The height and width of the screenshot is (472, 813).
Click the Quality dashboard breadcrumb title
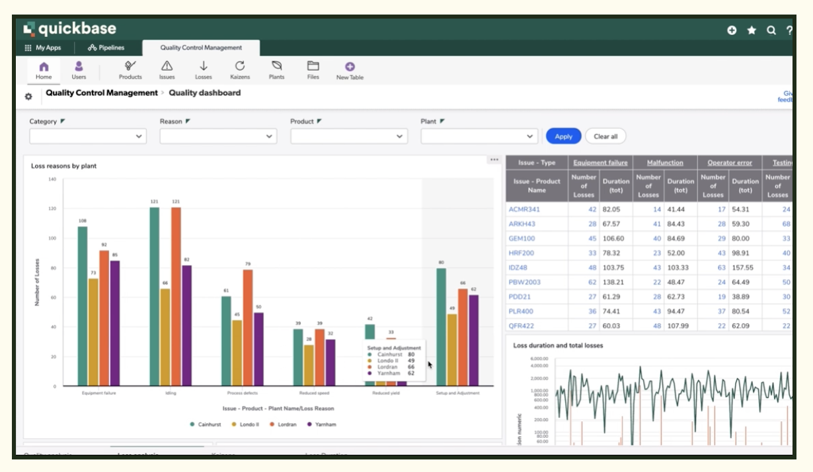pyautogui.click(x=205, y=93)
